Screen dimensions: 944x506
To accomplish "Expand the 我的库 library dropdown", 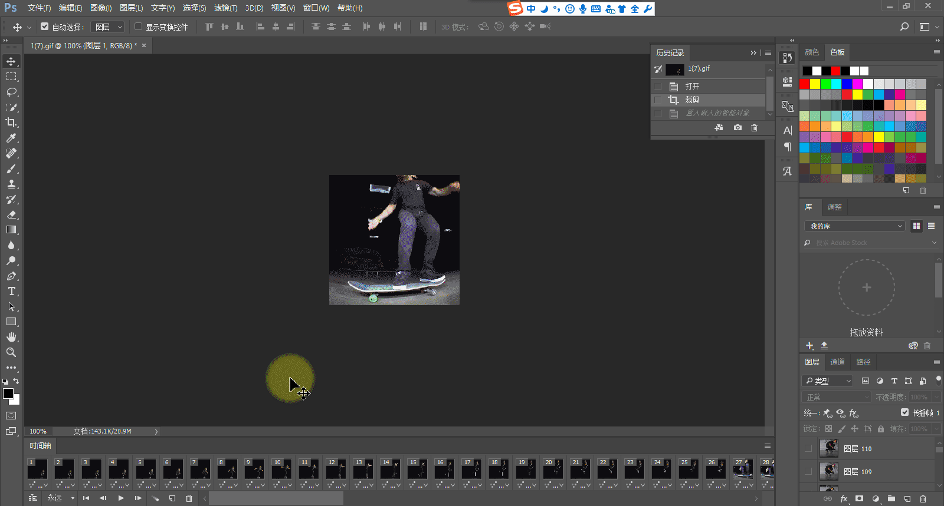I will coord(854,226).
